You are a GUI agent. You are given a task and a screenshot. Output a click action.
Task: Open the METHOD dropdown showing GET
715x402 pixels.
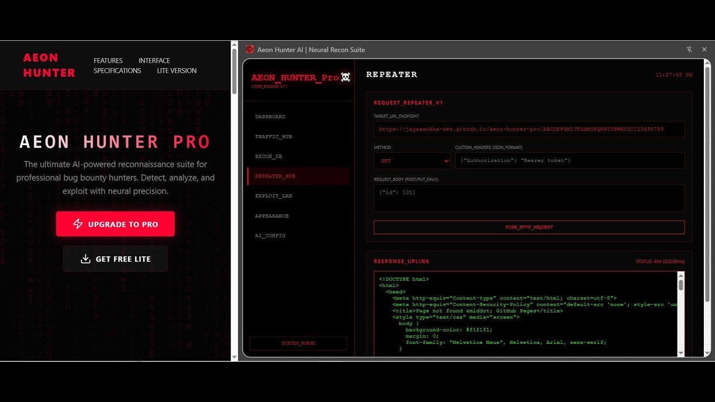[x=412, y=160]
